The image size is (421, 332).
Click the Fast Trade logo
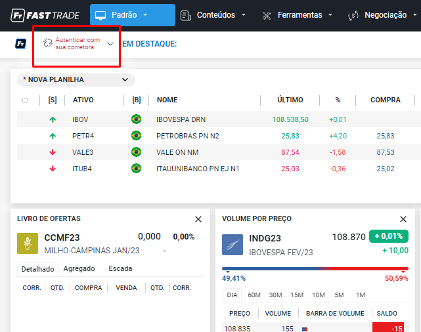(x=45, y=15)
